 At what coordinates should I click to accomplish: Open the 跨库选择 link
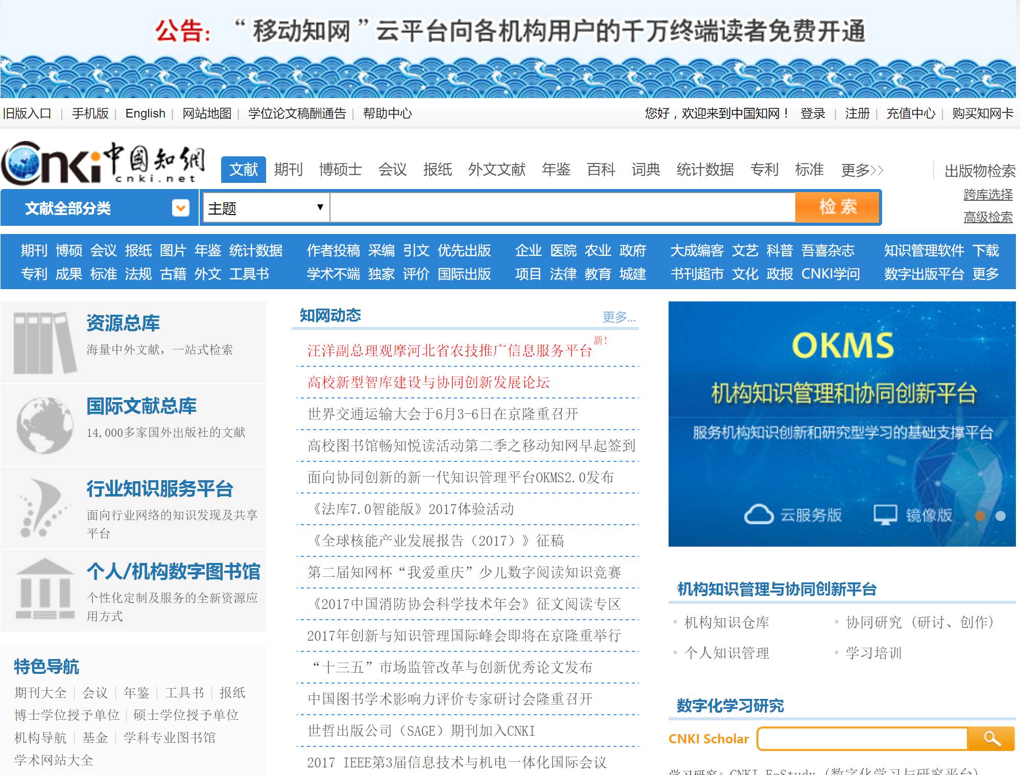tap(988, 195)
